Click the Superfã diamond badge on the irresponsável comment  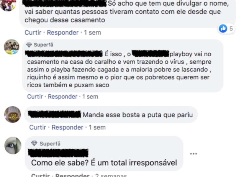34,143
